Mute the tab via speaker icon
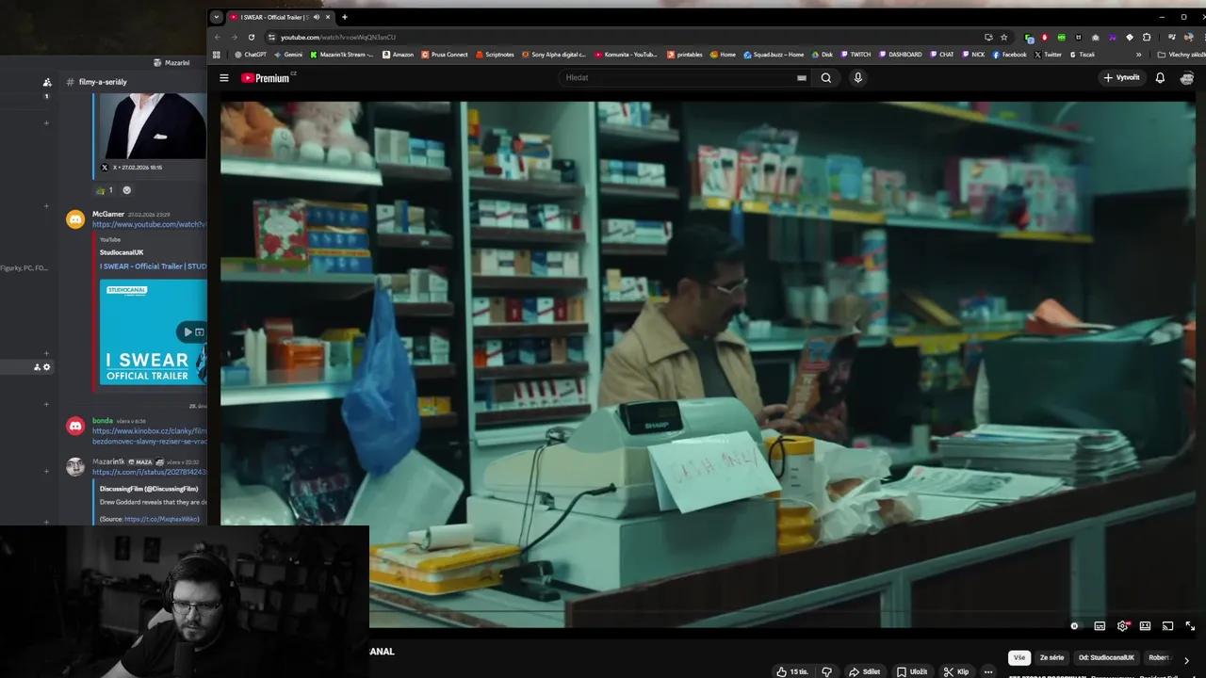The height and width of the screenshot is (678, 1206). [316, 17]
